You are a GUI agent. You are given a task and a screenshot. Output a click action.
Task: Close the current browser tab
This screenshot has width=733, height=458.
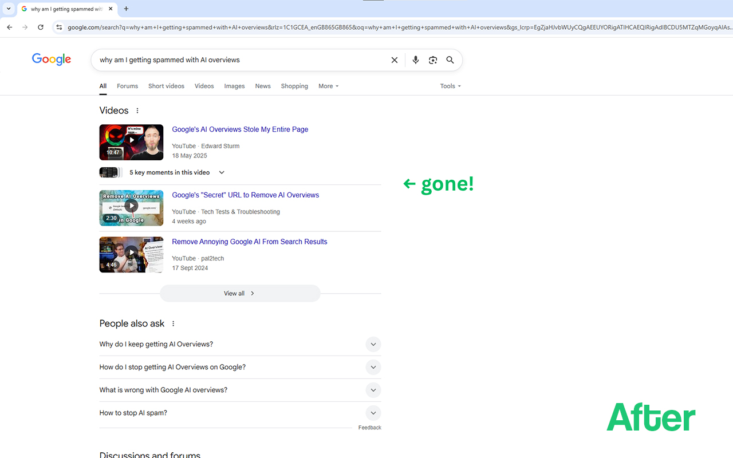pyautogui.click(x=111, y=9)
